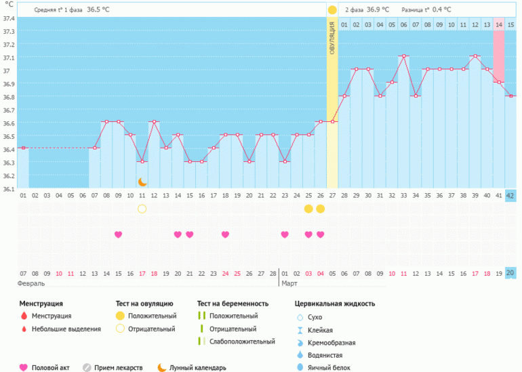Image resolution: width=522 pixels, height=372 pixels.
Task: Click the Лунный календарь moon icon in legend
Action: (162, 367)
